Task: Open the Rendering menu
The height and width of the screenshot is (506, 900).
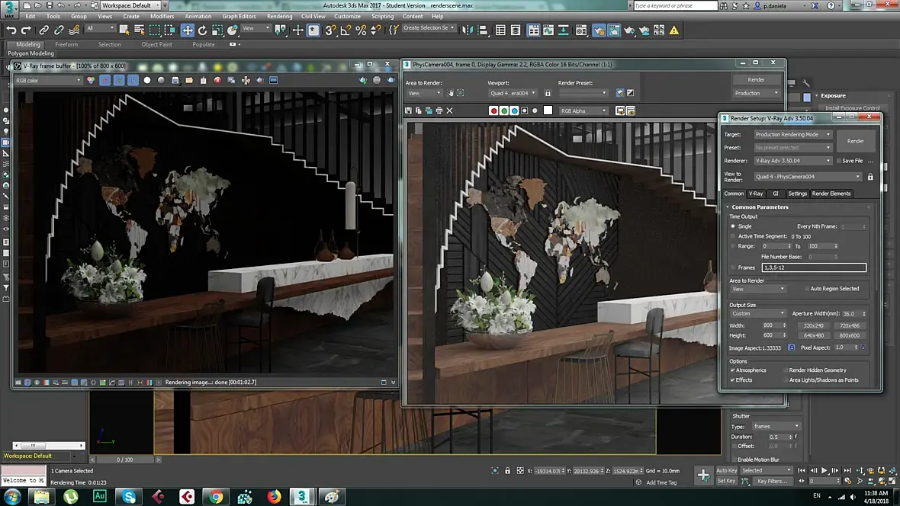Action: [279, 16]
